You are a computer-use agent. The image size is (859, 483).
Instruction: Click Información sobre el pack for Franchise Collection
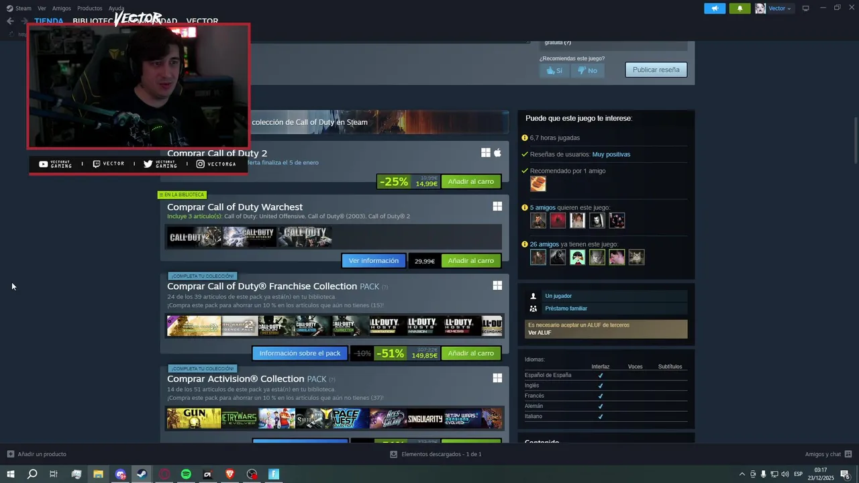point(299,353)
